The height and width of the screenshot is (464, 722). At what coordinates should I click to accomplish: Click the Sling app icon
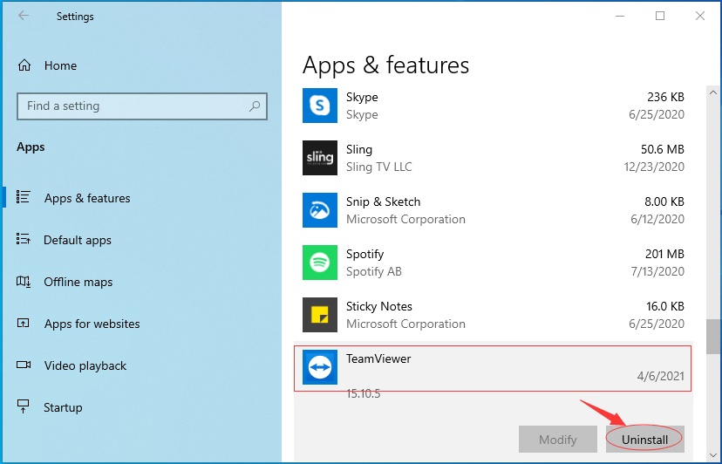coord(319,158)
